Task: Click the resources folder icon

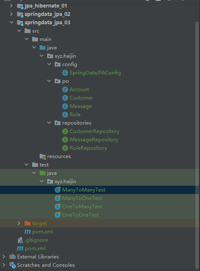Action: 43,156
